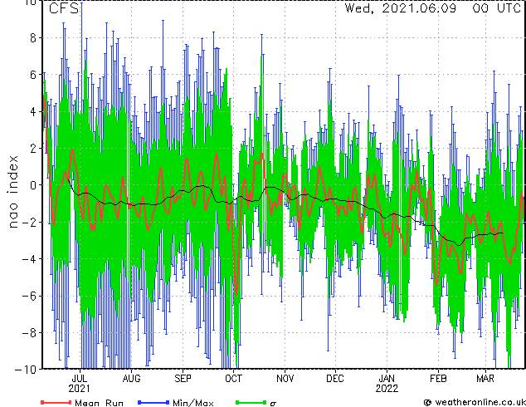The height and width of the screenshot is (407, 526).
Task: Click the FEB x-axis label
Action: (x=438, y=379)
